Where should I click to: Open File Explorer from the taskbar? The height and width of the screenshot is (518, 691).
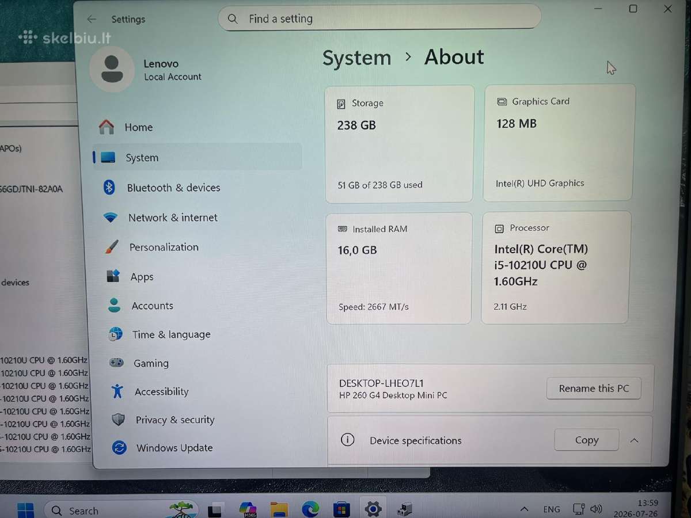click(x=279, y=509)
